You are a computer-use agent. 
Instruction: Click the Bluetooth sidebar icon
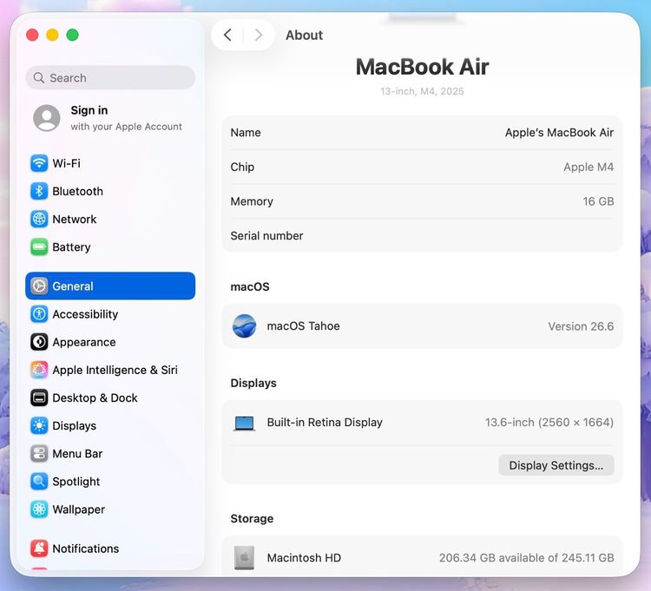coord(39,191)
